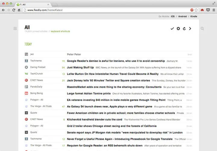Click the jwz feed icon

click(x=26, y=54)
